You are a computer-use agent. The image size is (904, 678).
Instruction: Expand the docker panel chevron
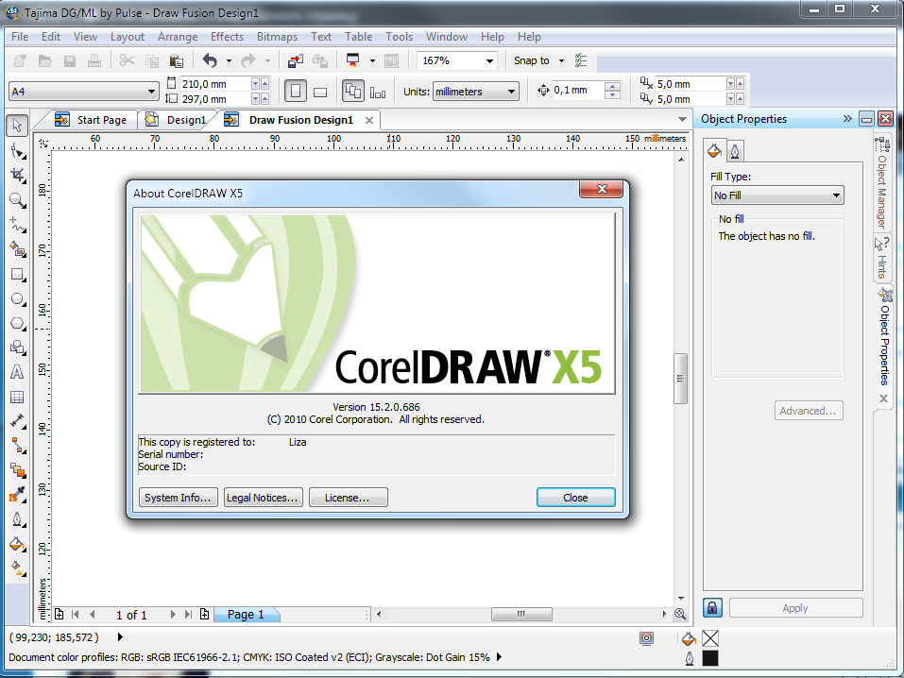(x=847, y=118)
